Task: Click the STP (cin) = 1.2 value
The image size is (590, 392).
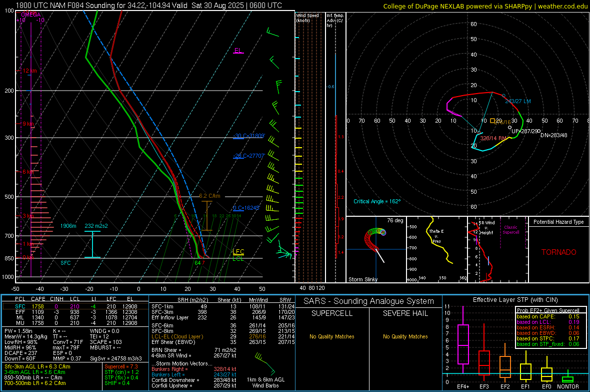Action: click(121, 372)
